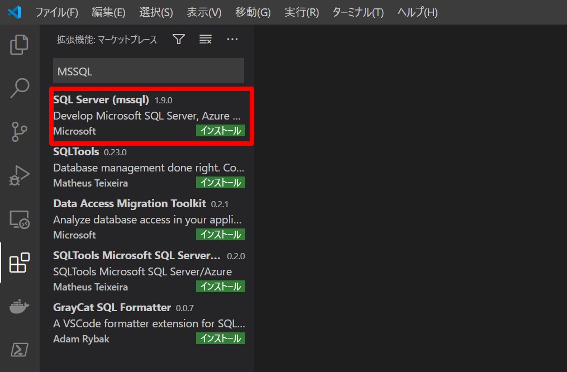
Task: Filter extensions with the funnel icon
Action: 179,39
